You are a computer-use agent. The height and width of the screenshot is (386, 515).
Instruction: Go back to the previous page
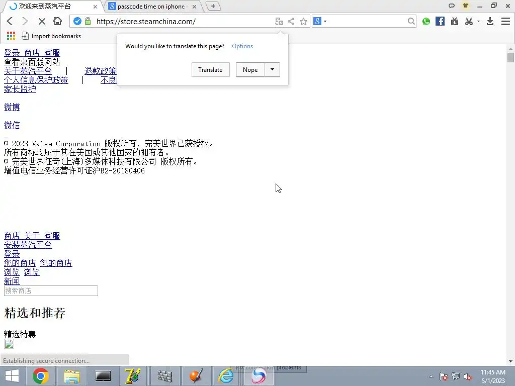point(10,21)
